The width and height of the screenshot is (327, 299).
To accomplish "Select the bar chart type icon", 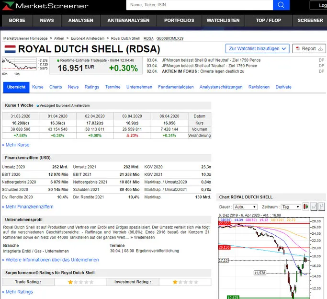I will [322, 207].
